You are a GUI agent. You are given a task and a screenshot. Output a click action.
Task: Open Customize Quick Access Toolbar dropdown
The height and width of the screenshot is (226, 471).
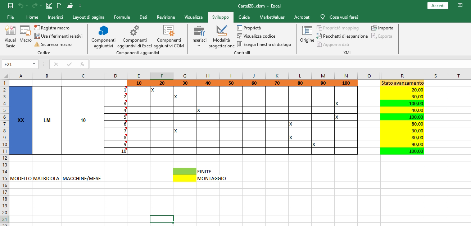(x=80, y=6)
